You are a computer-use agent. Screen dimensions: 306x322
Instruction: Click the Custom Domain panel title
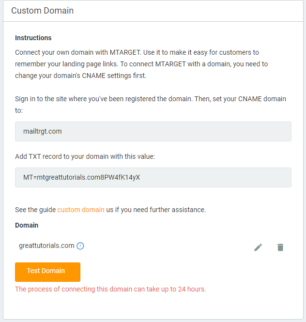tap(43, 10)
